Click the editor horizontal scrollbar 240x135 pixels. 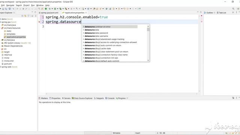click(x=121, y=94)
